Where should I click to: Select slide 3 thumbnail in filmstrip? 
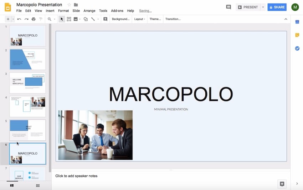coord(27,82)
